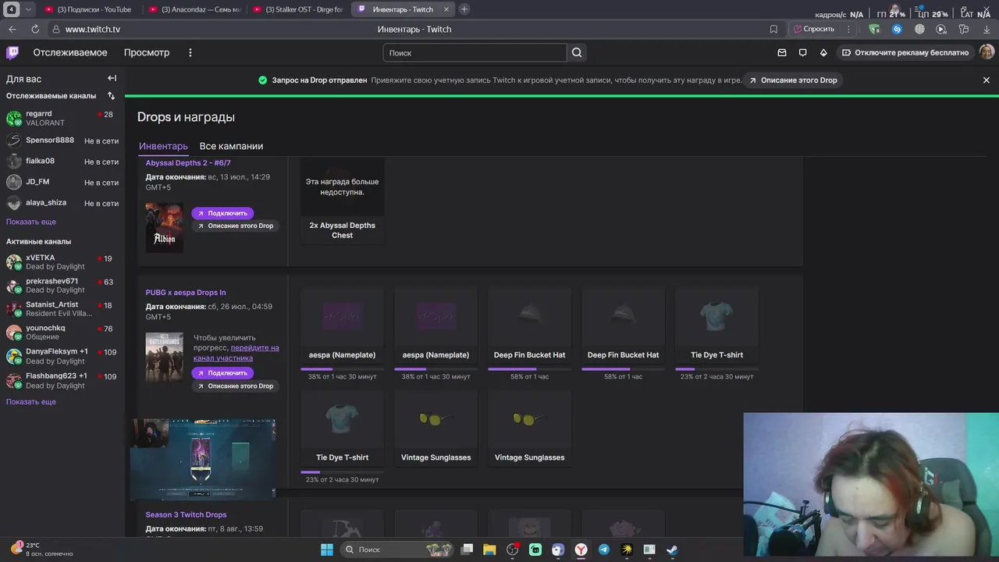
Task: Click the Twitch search input field
Action: click(x=475, y=52)
